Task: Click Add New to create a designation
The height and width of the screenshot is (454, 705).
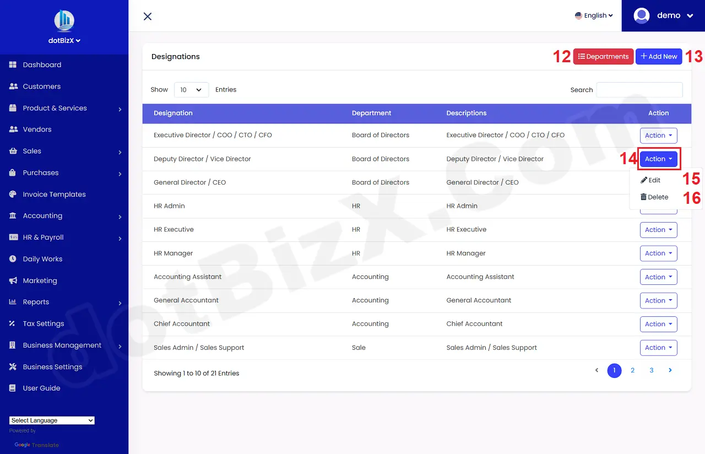Action: [x=659, y=56]
